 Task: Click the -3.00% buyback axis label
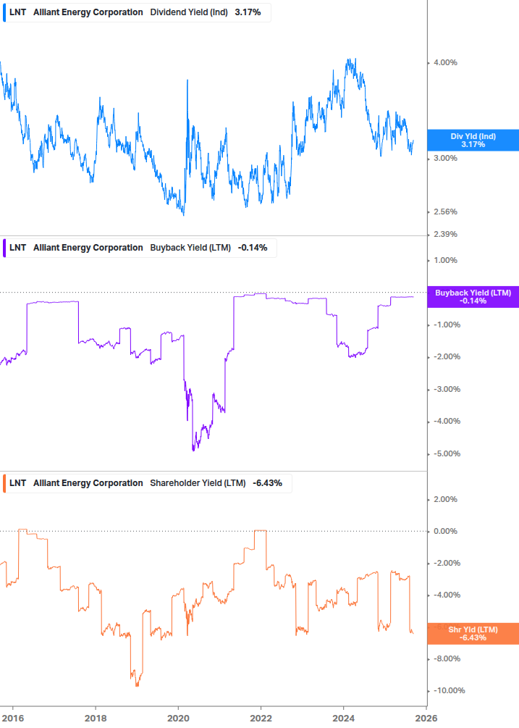coord(447,390)
